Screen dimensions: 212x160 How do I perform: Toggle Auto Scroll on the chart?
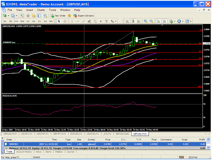click(x=158, y=21)
